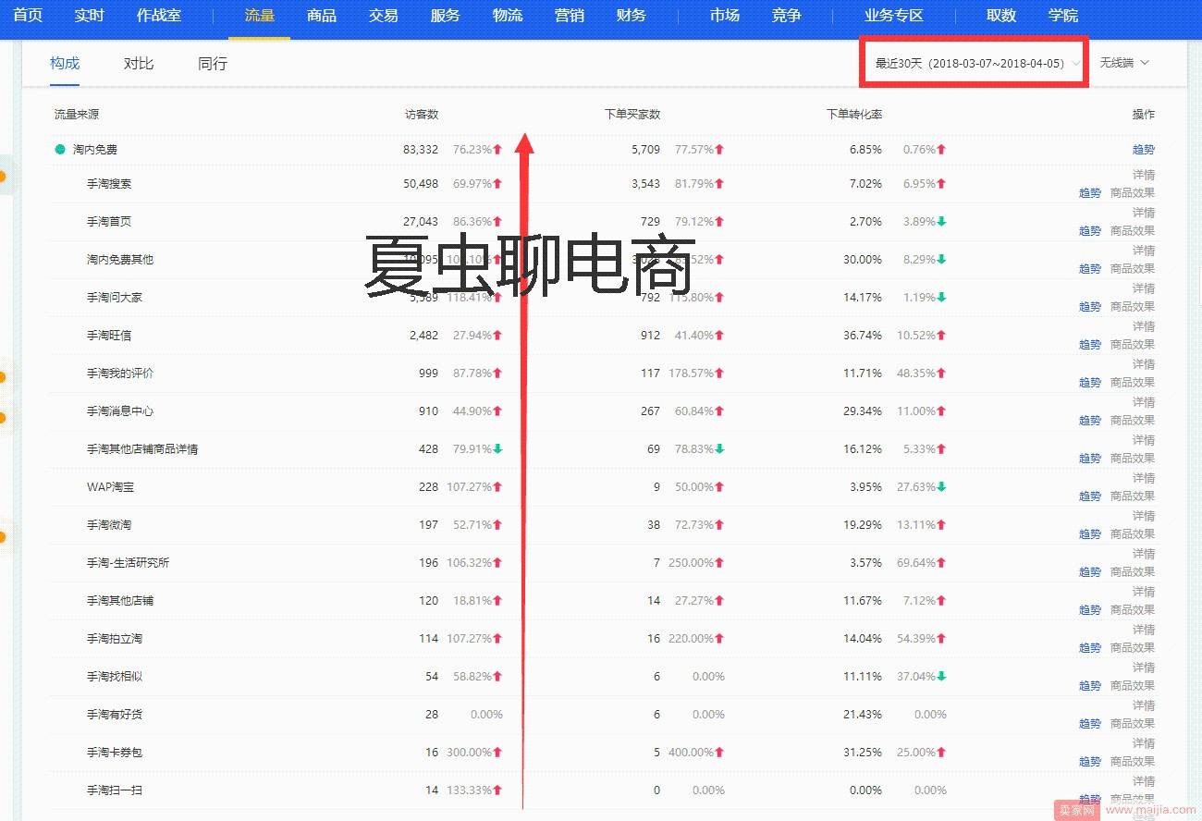Click the 83,332 visitor count value

pos(421,150)
